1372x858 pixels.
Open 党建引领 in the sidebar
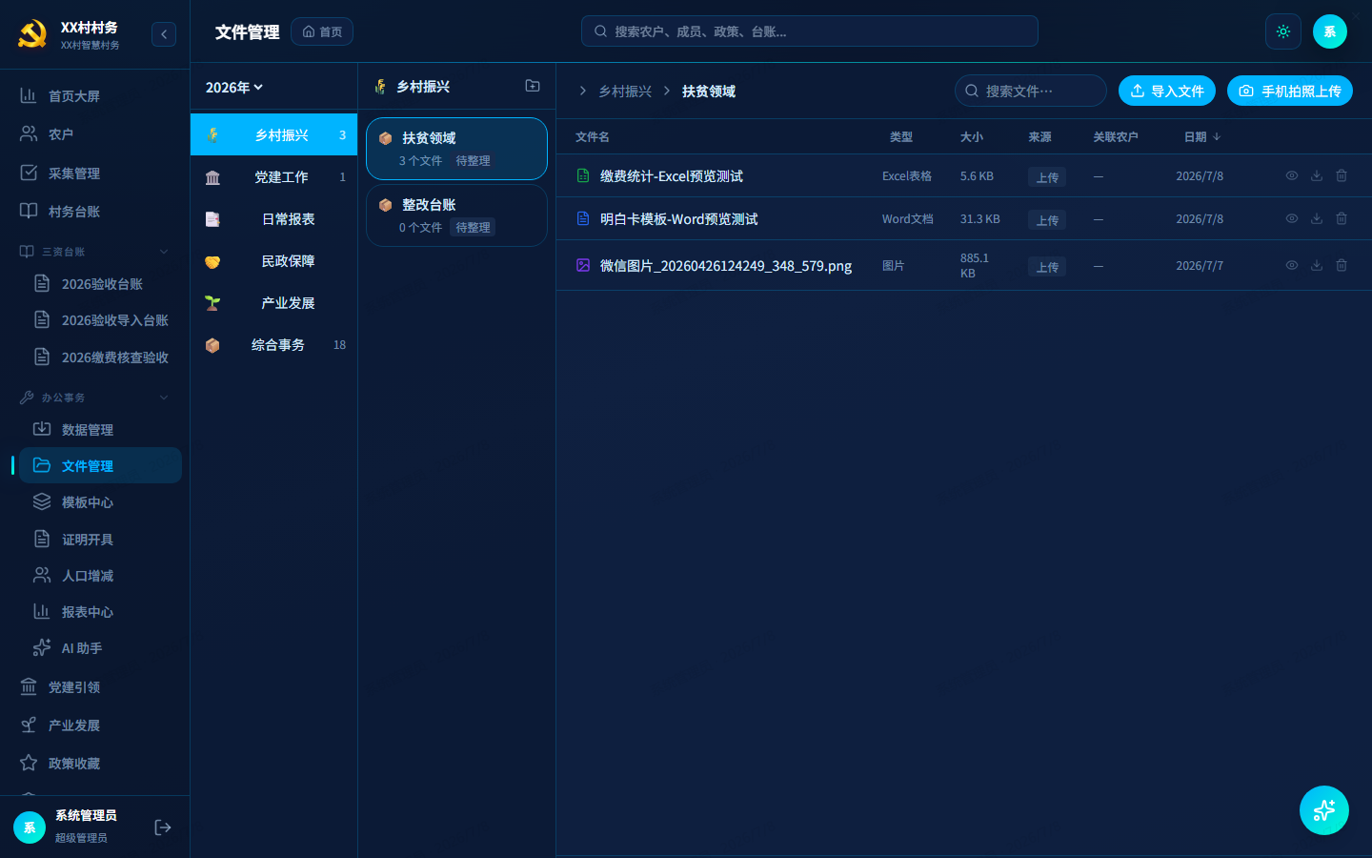(95, 687)
